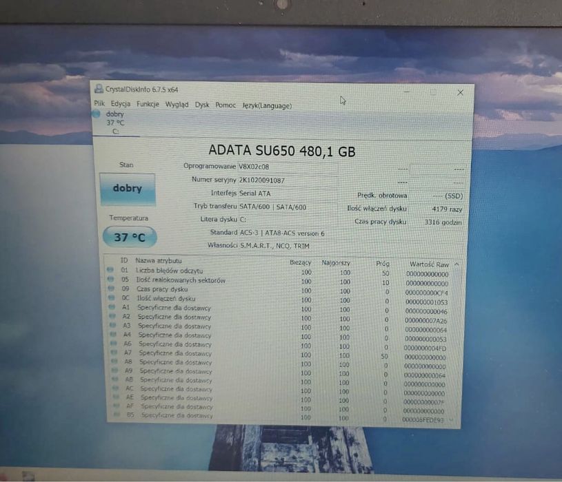562x482 pixels.
Task: Open the Pomoc menu
Action: (225, 105)
